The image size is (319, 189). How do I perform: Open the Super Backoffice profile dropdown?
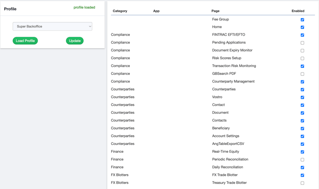(52, 26)
